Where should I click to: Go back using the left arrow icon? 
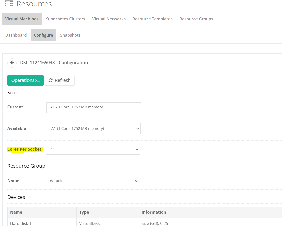pyautogui.click(x=12, y=63)
